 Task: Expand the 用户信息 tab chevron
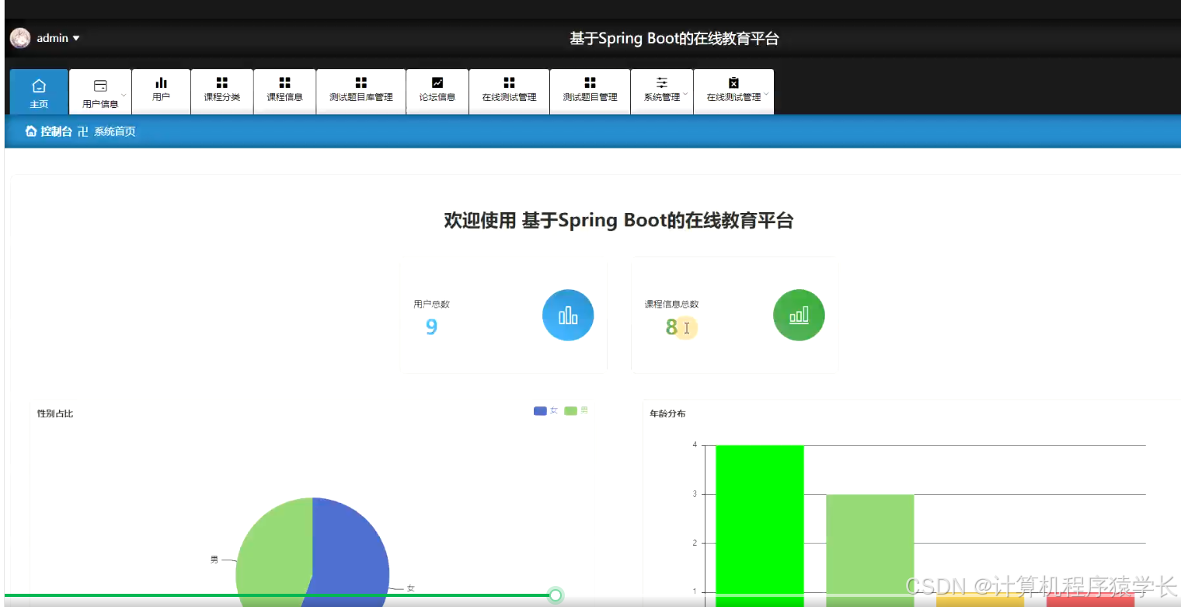(124, 94)
